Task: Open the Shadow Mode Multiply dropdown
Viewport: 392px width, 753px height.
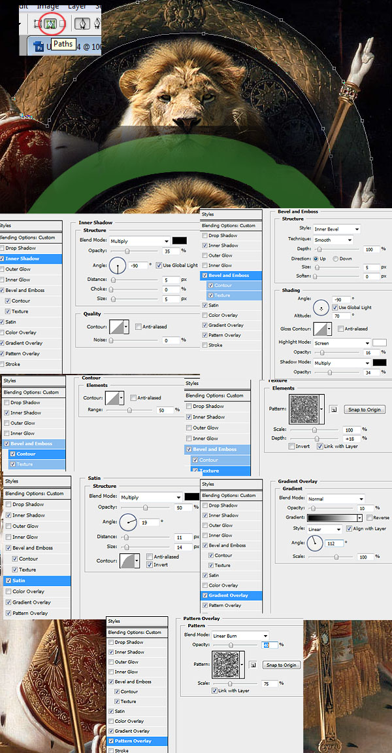Action: 342,363
